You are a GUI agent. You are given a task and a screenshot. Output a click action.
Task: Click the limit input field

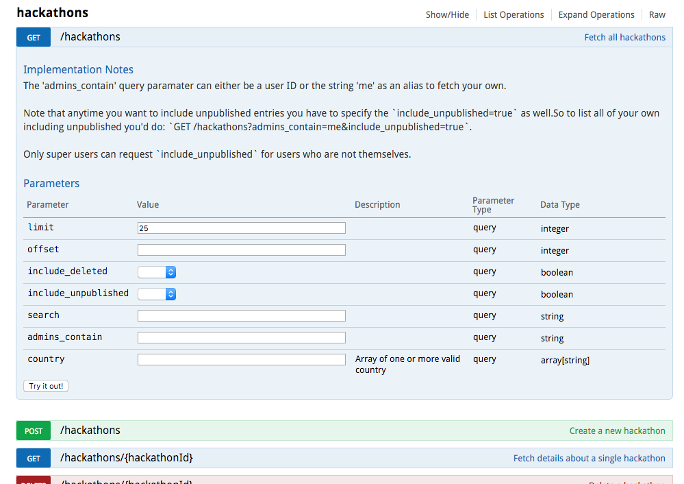241,228
